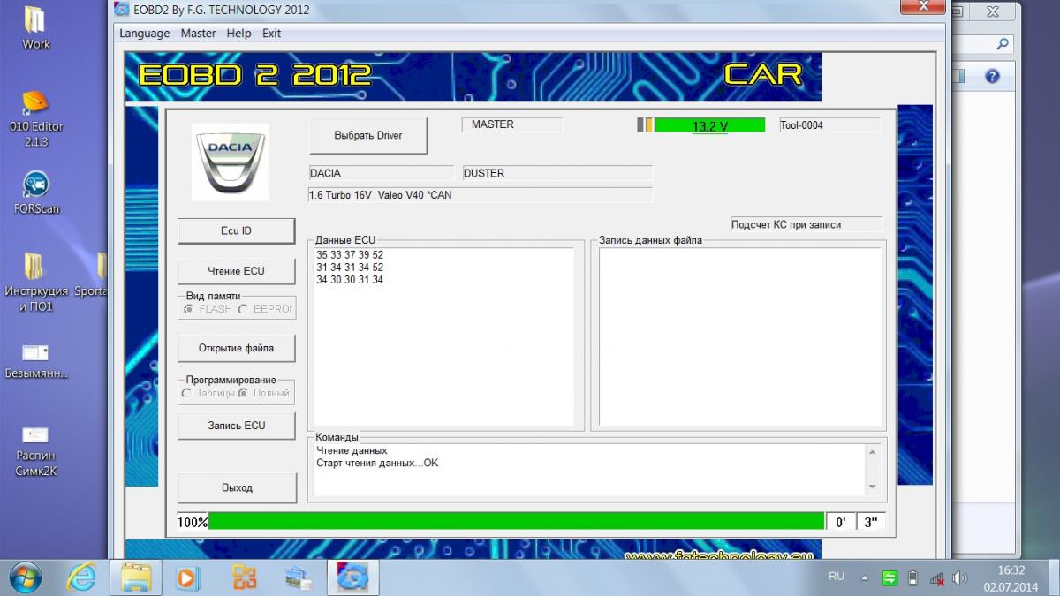Click the Выбрать Driver button
Screen dimensions: 1060x596
click(x=368, y=135)
